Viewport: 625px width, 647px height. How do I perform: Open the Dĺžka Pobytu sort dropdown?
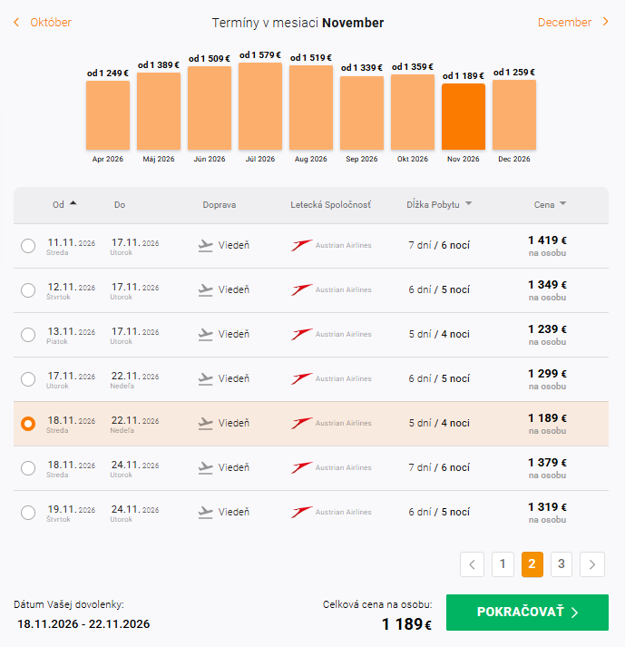(468, 204)
